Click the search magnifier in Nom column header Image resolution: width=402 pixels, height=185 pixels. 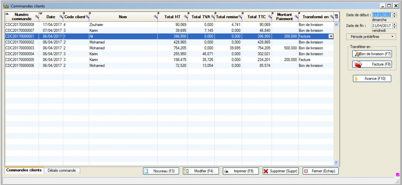point(155,17)
